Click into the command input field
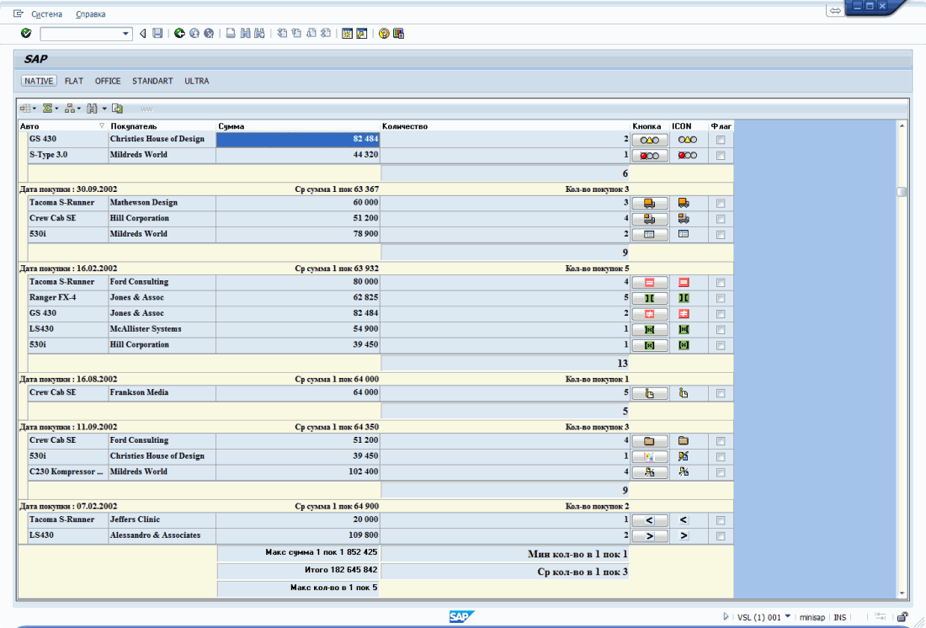Screen dimensions: 926x628 80,34
